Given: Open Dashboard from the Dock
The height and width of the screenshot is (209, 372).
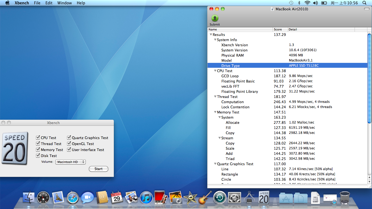Looking at the screenshot, I should pyautogui.click(x=43, y=198).
